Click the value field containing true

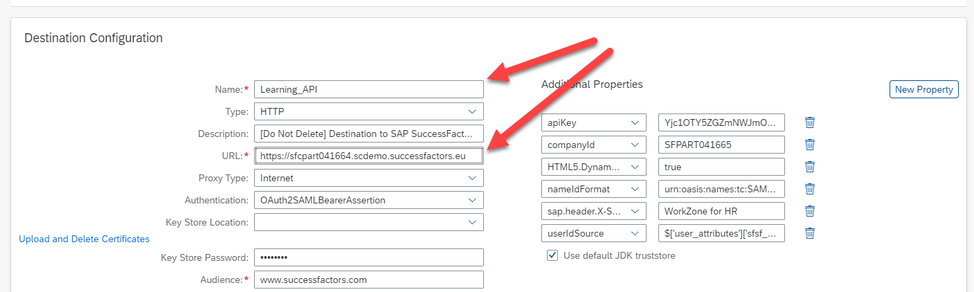[x=722, y=167]
